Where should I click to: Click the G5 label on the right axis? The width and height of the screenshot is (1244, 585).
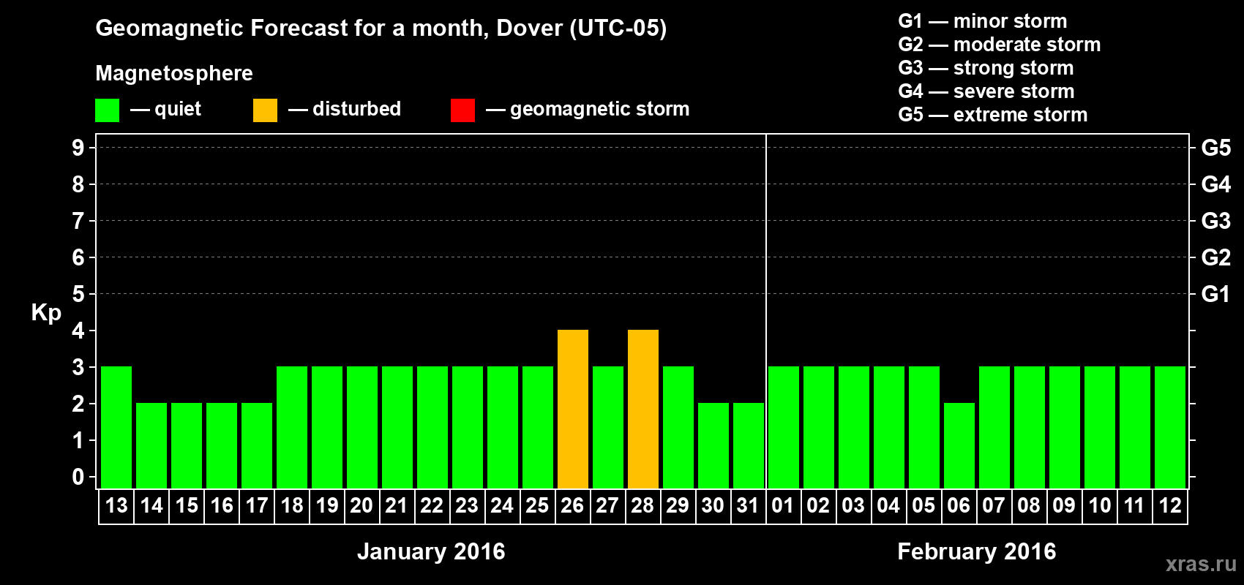[1216, 148]
